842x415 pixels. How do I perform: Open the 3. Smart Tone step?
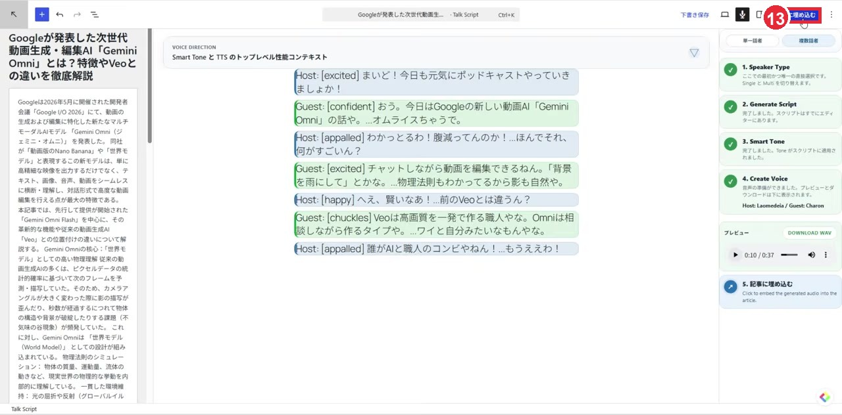coord(780,149)
